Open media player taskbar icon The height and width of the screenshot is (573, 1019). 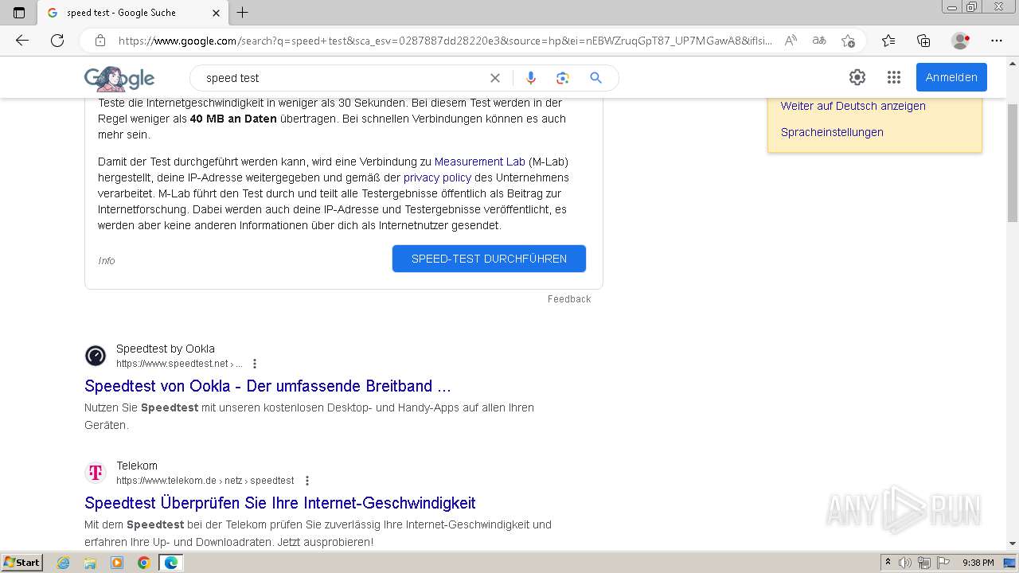pyautogui.click(x=117, y=563)
